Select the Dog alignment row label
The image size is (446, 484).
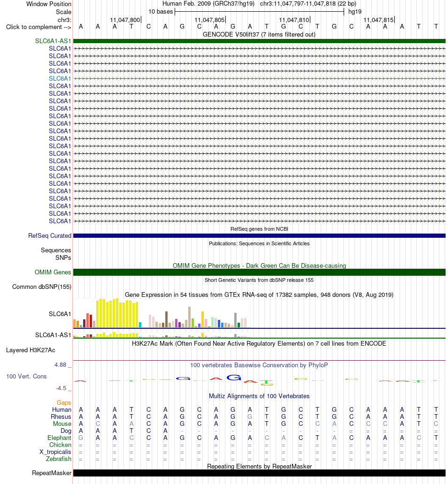coord(66,431)
